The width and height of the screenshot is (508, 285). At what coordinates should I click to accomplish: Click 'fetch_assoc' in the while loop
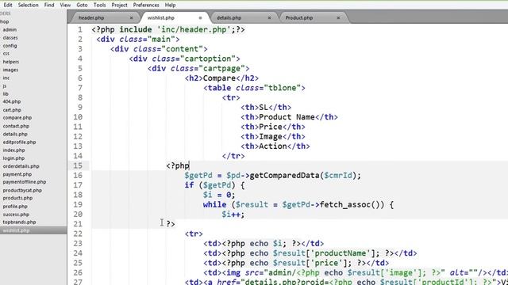(345, 204)
